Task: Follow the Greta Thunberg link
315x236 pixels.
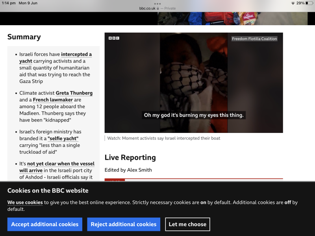Action: pos(74,93)
